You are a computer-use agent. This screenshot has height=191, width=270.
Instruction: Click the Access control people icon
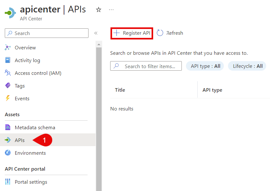[8, 73]
